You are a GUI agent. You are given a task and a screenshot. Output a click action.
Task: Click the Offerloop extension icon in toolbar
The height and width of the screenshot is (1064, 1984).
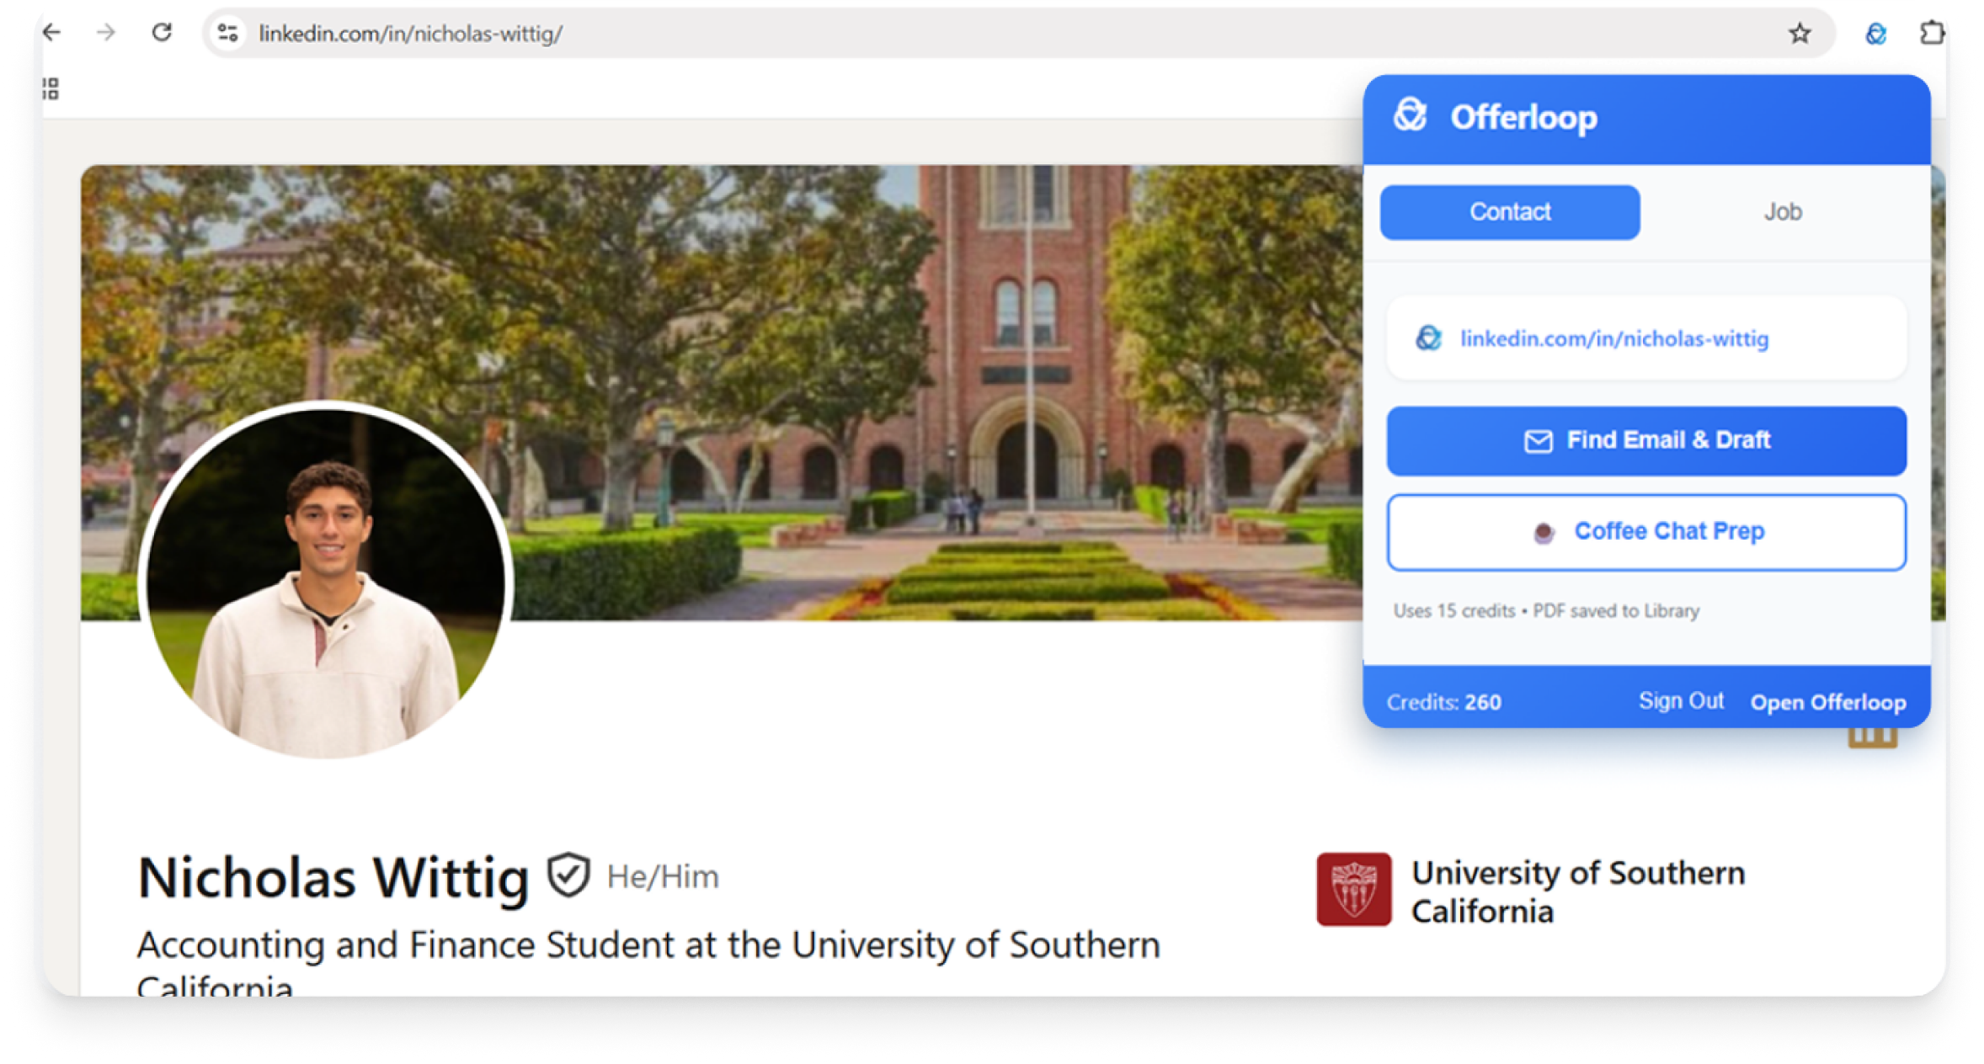coord(1875,34)
